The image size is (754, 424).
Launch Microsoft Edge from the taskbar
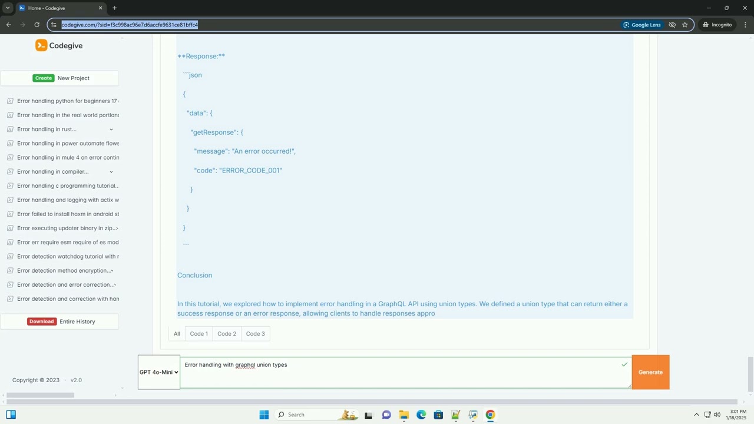point(421,415)
